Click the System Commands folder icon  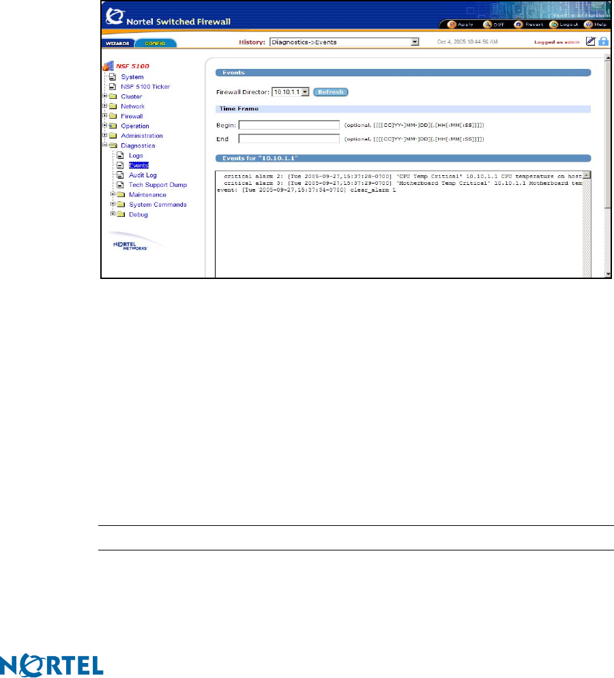121,205
